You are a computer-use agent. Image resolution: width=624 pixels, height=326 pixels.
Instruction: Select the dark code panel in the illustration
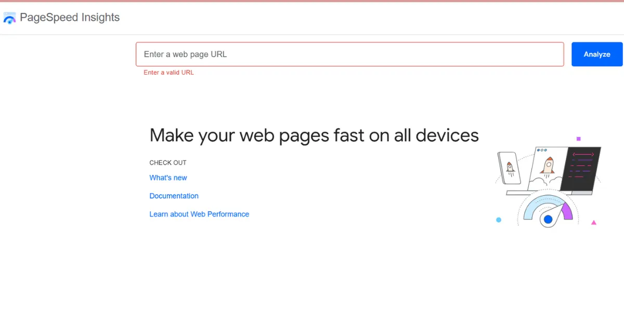point(581,169)
